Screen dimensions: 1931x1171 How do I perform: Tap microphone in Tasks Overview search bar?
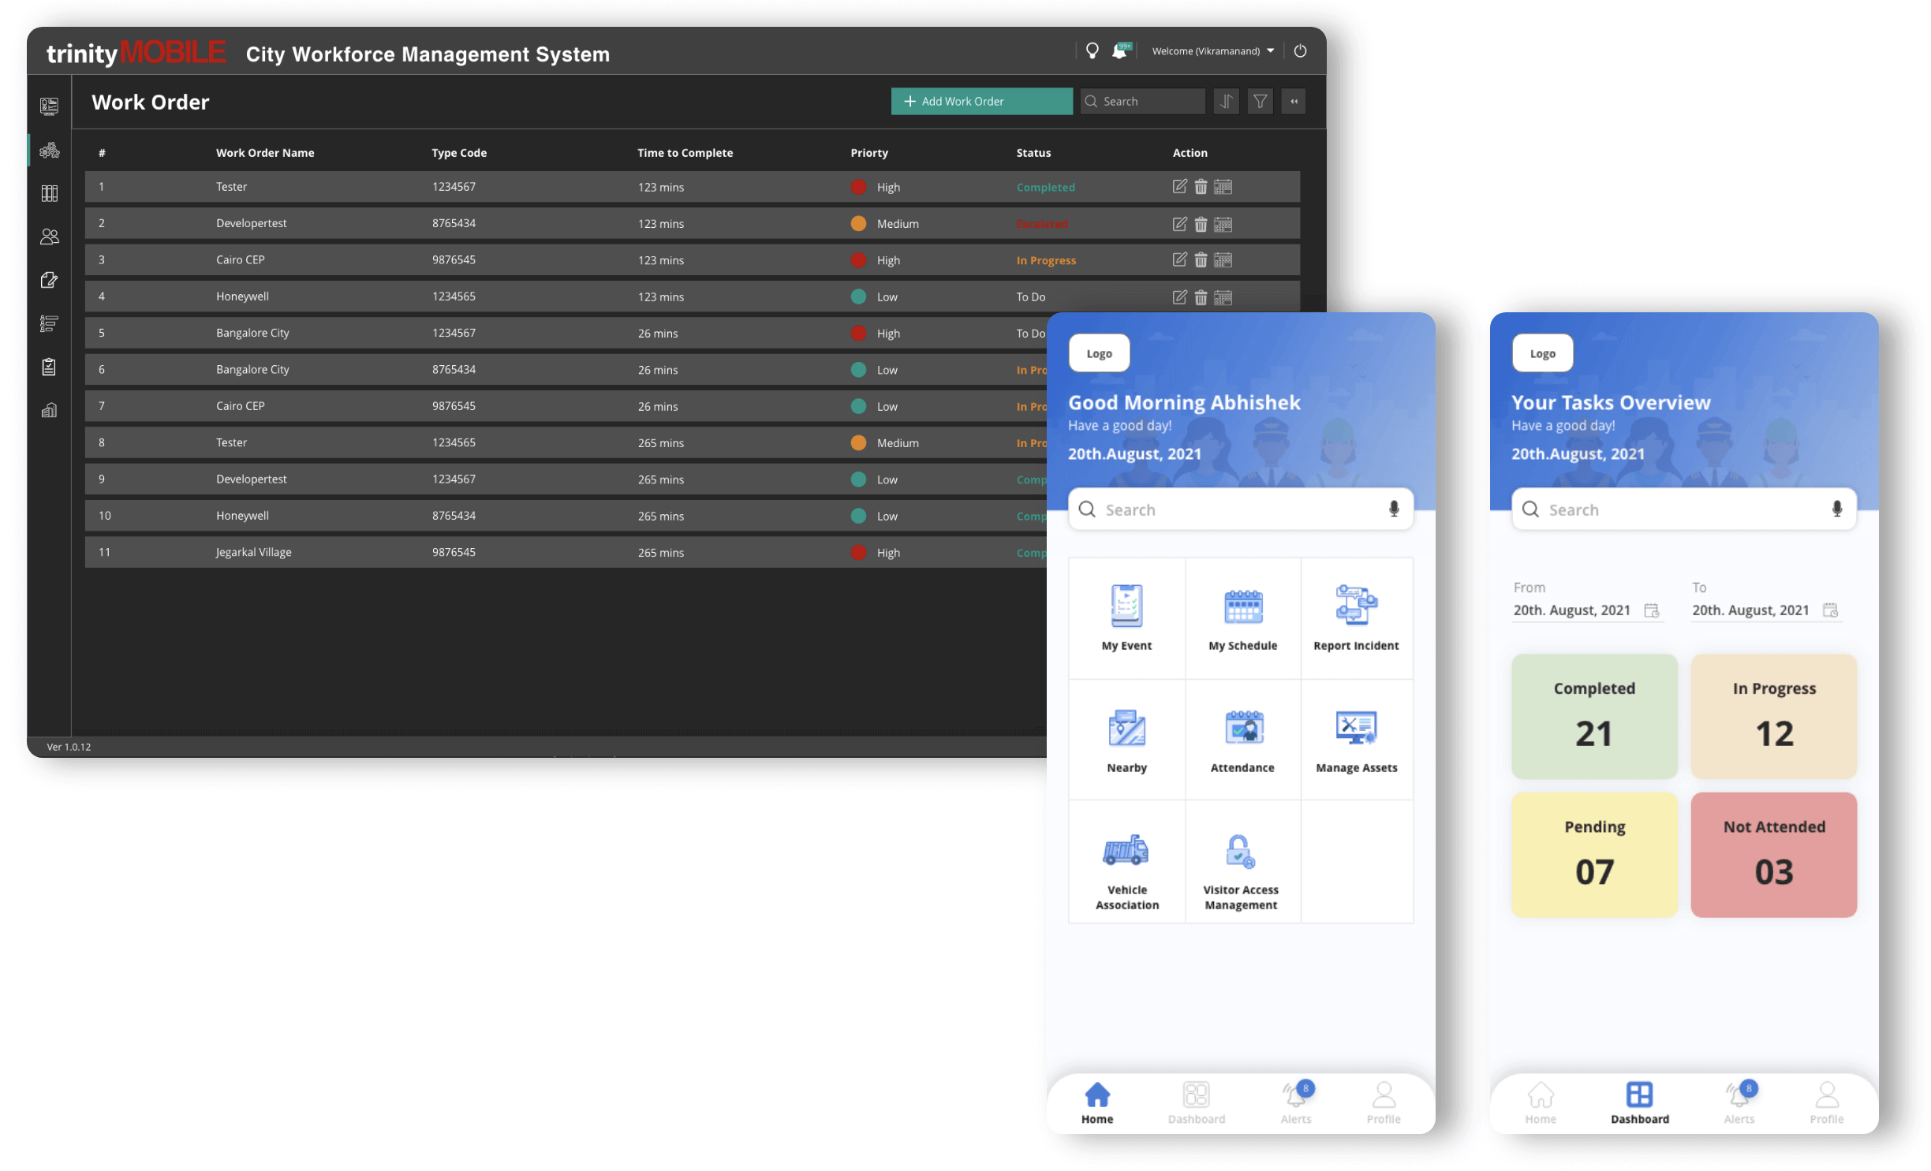(x=1837, y=509)
